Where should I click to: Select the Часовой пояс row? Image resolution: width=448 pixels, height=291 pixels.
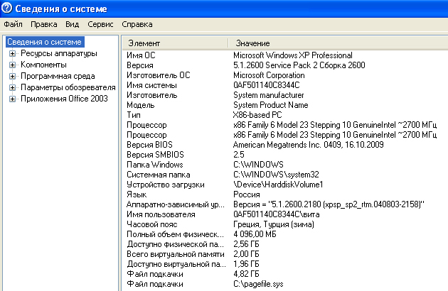tap(152, 224)
